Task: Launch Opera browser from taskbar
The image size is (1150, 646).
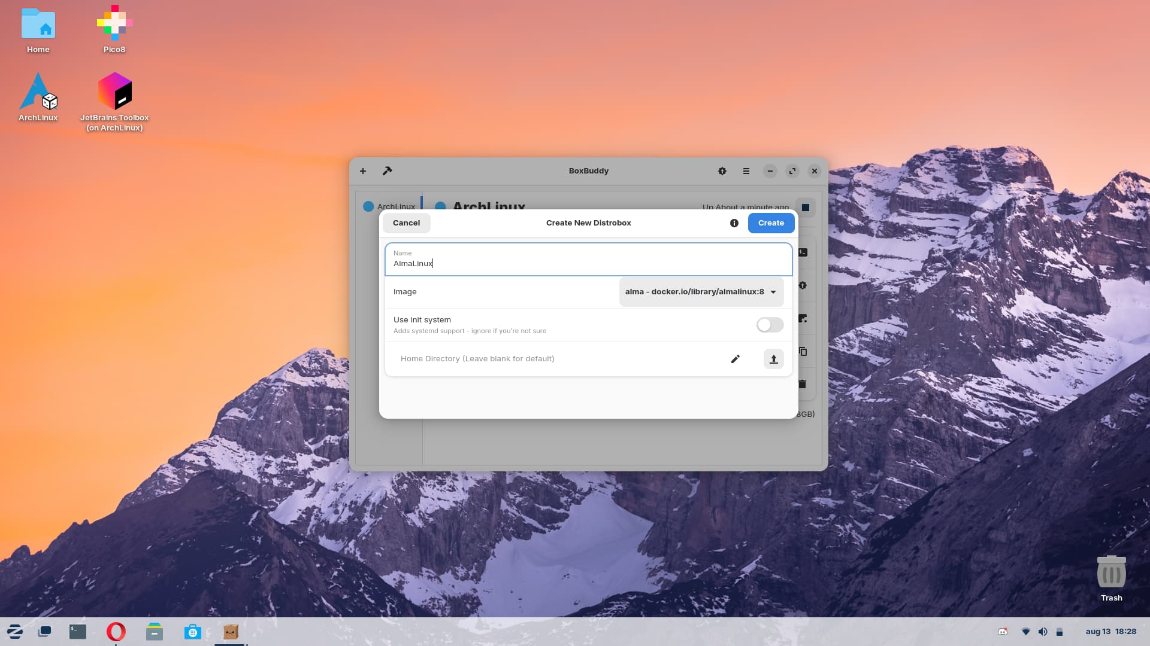Action: point(116,632)
